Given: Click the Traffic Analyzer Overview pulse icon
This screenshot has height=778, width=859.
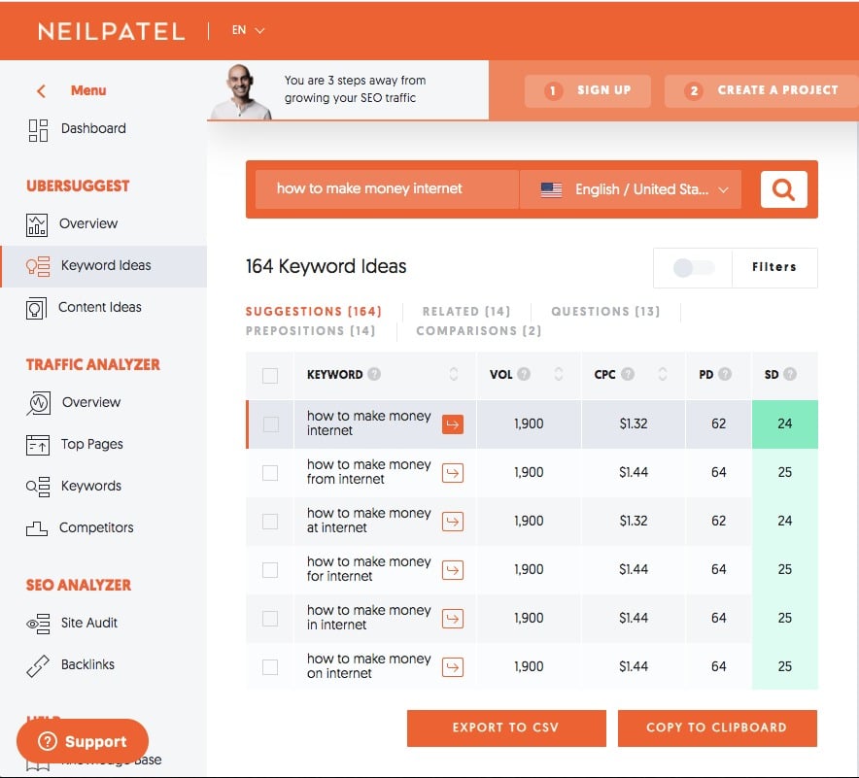Looking at the screenshot, I should point(38,403).
